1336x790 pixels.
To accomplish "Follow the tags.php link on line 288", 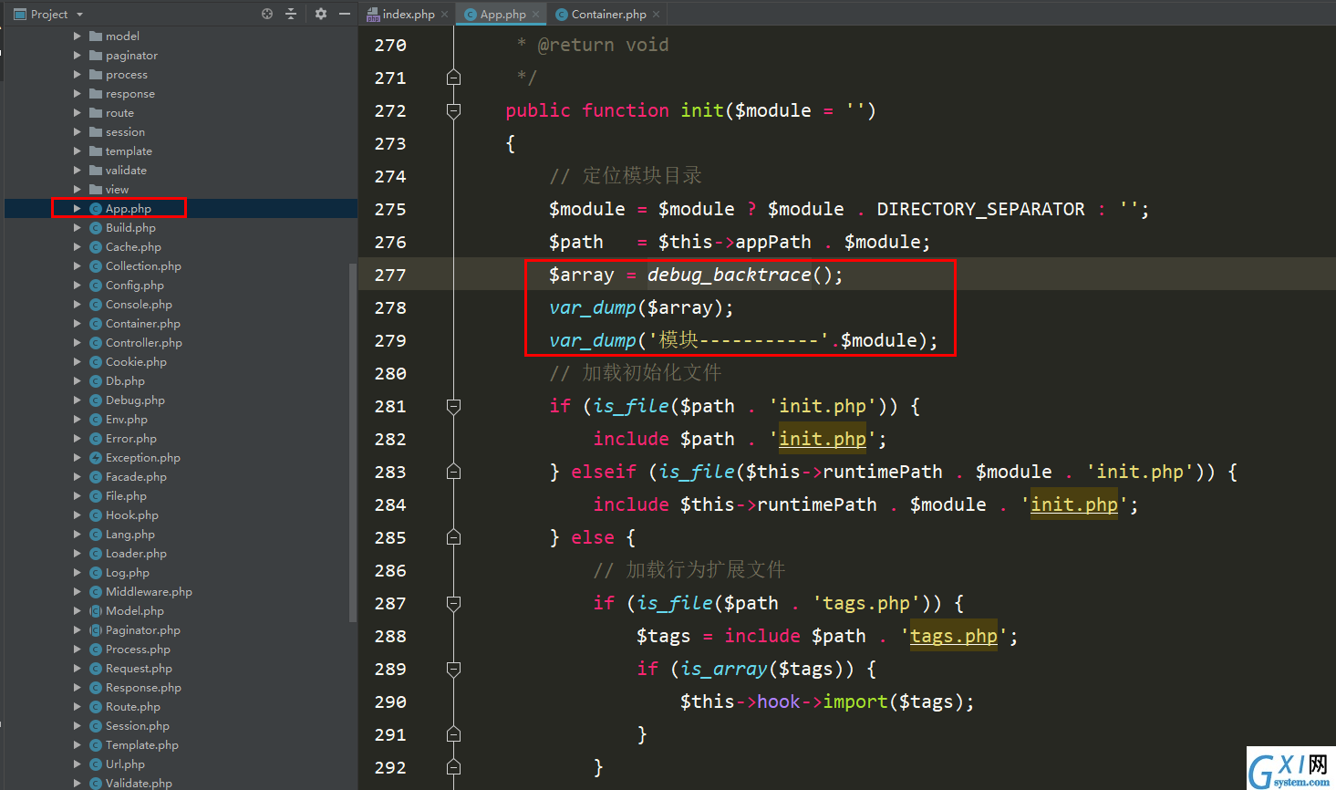I will [x=954, y=637].
